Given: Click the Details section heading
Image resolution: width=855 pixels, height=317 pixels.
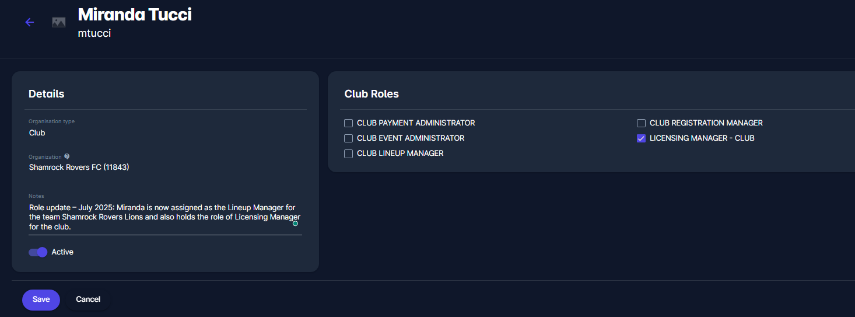Looking at the screenshot, I should (x=47, y=94).
